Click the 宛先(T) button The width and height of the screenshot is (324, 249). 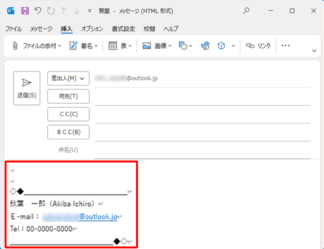(68, 96)
